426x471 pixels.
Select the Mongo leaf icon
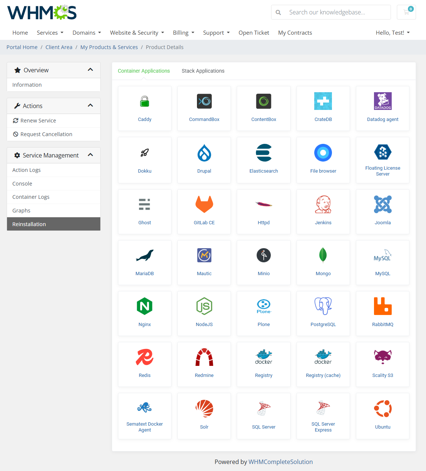tap(323, 255)
